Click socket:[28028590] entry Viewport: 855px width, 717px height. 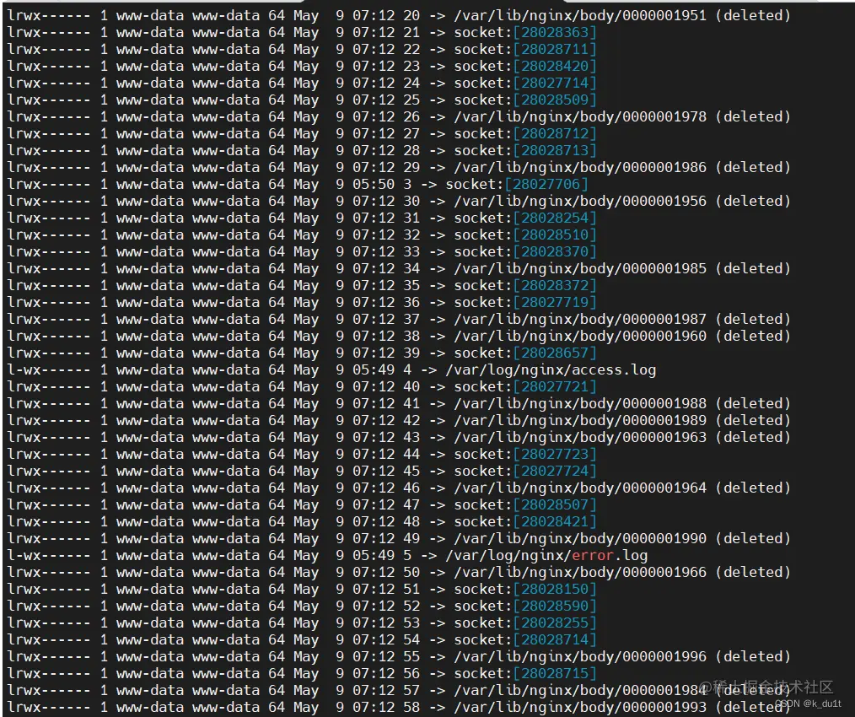[525, 606]
